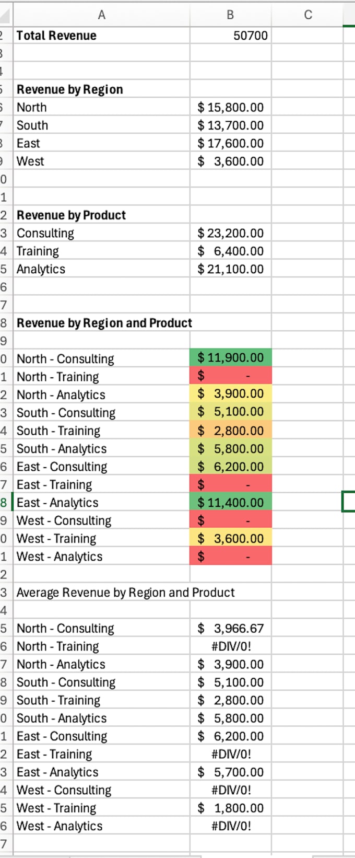Select the red West - Analytics revenue cell
Screen dimensions: 355x858
(x=230, y=556)
